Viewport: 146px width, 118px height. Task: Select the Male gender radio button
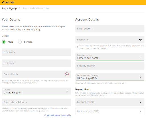(x=4, y=42)
